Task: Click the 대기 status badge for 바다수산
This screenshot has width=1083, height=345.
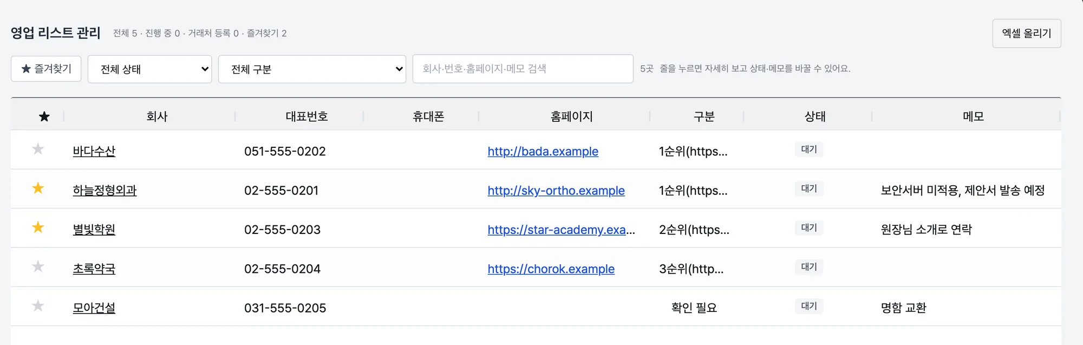Action: point(809,149)
